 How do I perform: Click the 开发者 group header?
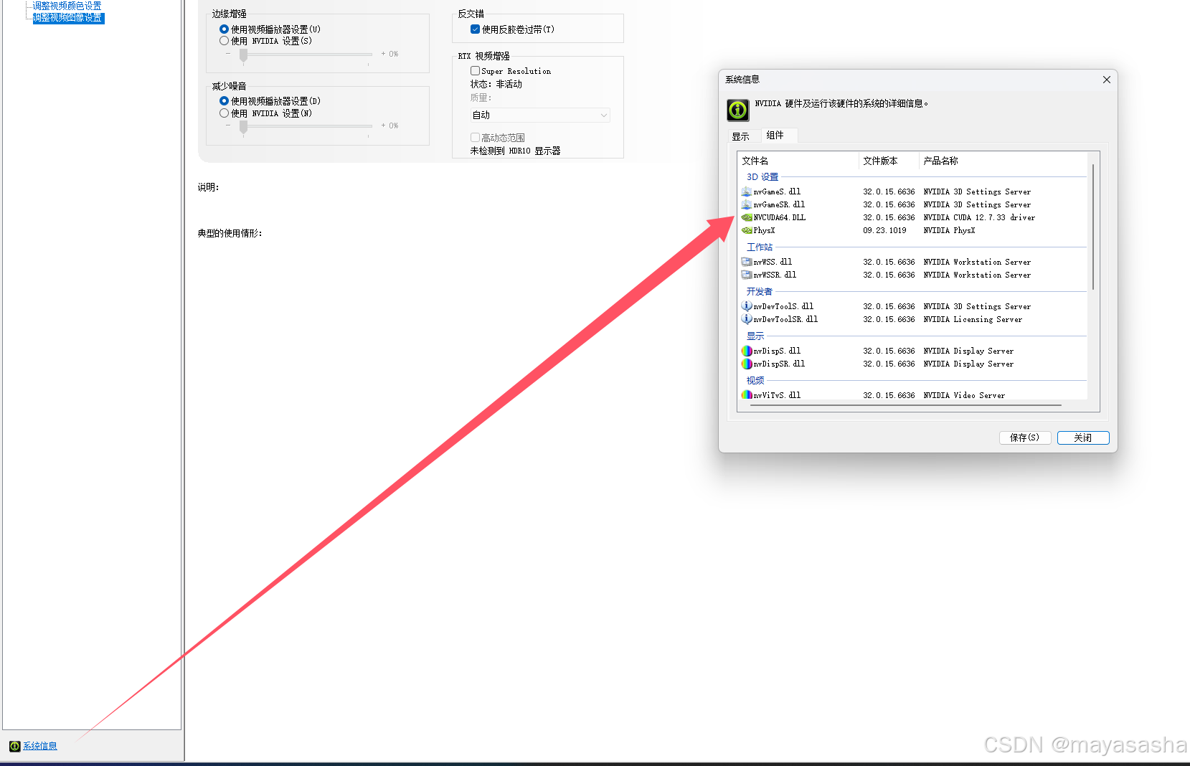point(760,292)
